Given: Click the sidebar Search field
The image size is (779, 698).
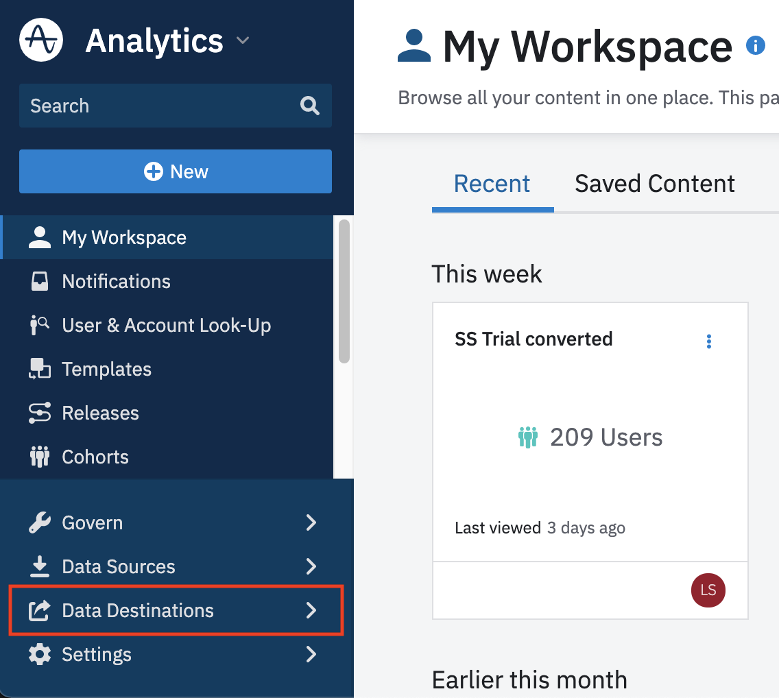Looking at the screenshot, I should (x=158, y=106).
